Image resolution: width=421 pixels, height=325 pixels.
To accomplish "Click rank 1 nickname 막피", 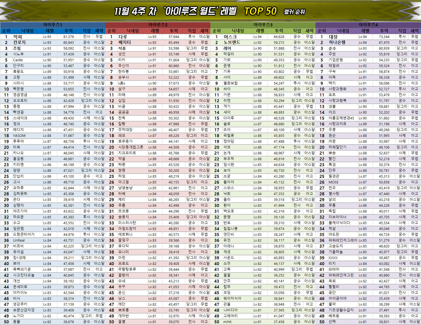I will [x=17, y=37].
